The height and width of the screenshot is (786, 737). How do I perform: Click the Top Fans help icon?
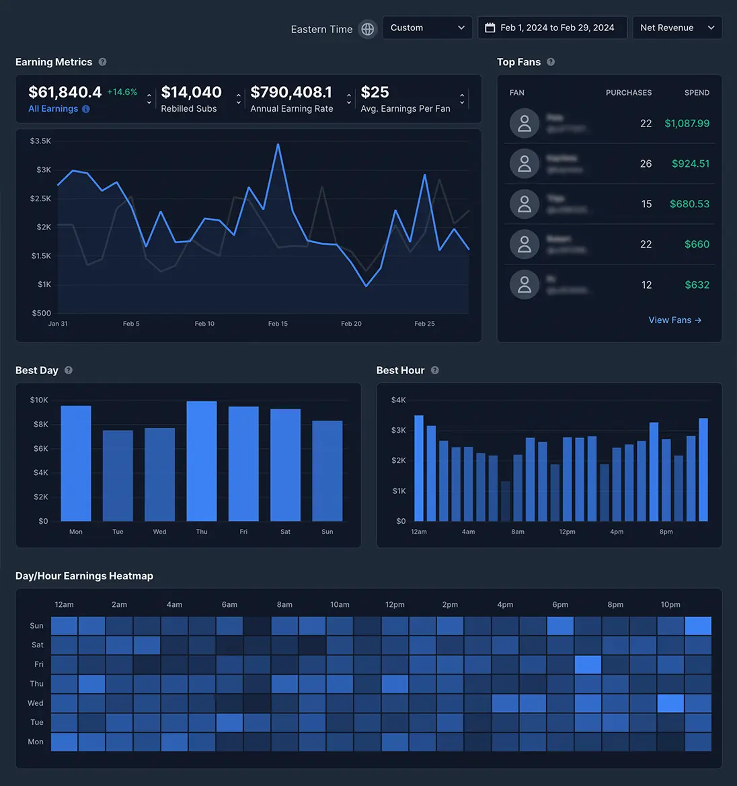[x=550, y=62]
